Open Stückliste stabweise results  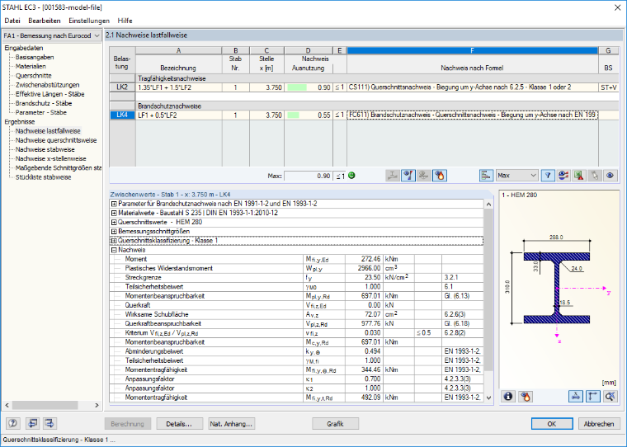click(x=43, y=177)
